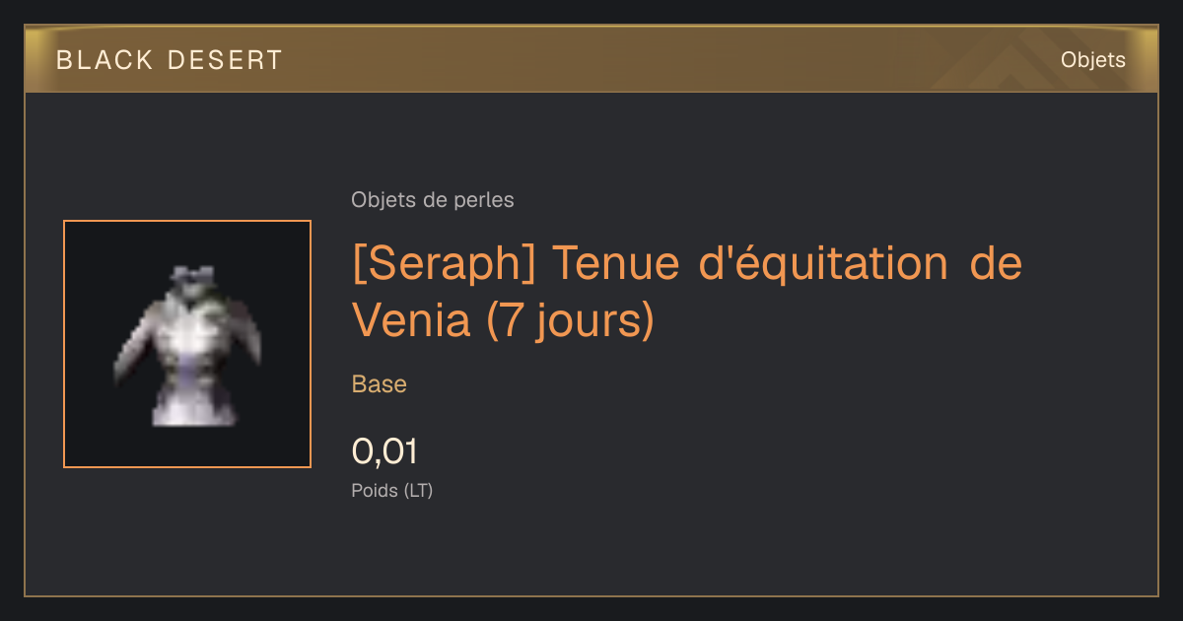This screenshot has height=621, width=1183.
Task: Click the gold header banner bar
Action: pos(591,60)
